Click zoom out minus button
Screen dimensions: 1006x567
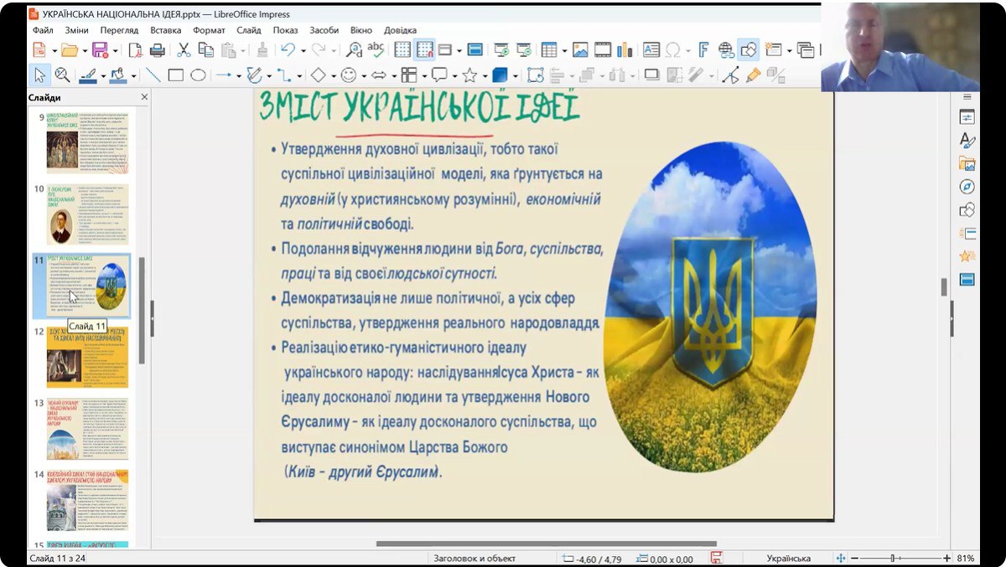point(855,558)
